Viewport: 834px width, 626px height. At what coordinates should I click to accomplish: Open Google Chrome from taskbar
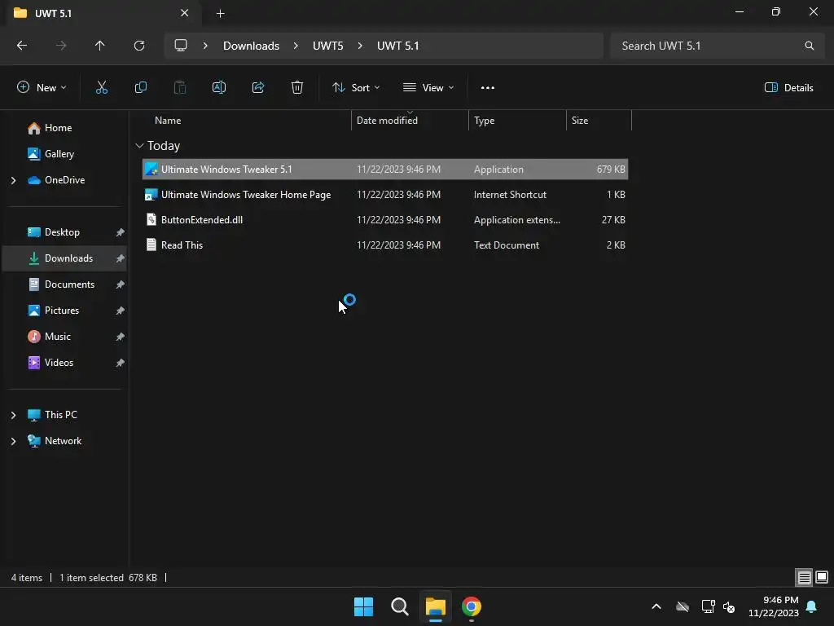tap(472, 606)
